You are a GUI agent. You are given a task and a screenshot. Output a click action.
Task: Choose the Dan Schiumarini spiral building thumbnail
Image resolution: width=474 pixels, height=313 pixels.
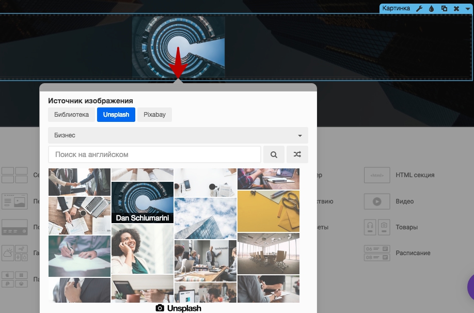(143, 202)
